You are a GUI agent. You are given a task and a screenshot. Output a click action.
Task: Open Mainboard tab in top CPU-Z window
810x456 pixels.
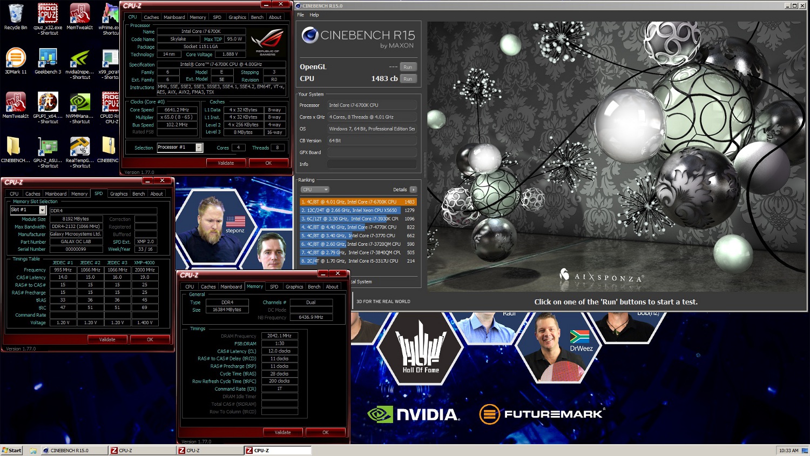[x=174, y=17]
